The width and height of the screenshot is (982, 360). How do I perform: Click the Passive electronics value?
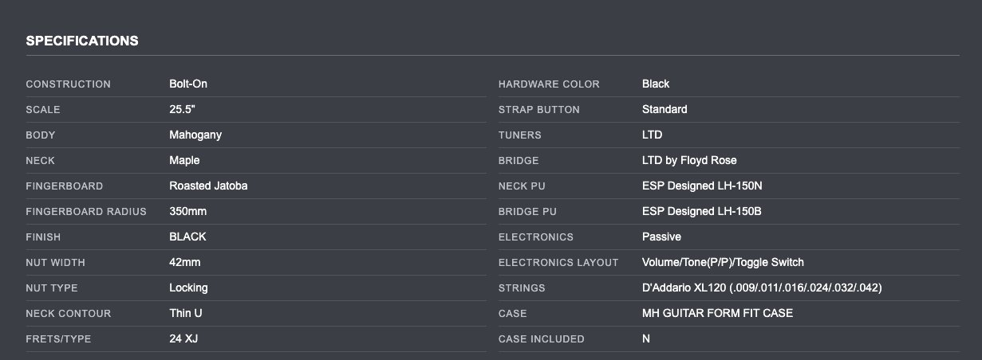coord(661,237)
